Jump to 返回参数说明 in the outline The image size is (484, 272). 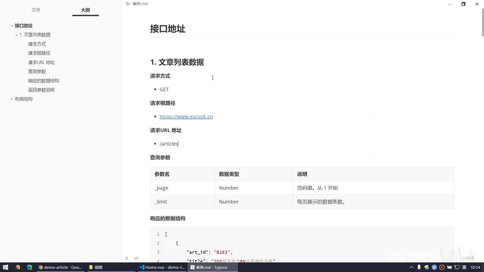tap(41, 90)
